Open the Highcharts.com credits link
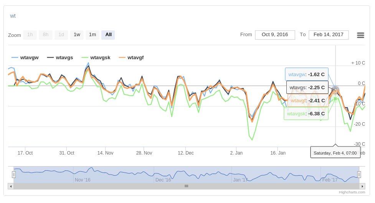 coord(352,192)
